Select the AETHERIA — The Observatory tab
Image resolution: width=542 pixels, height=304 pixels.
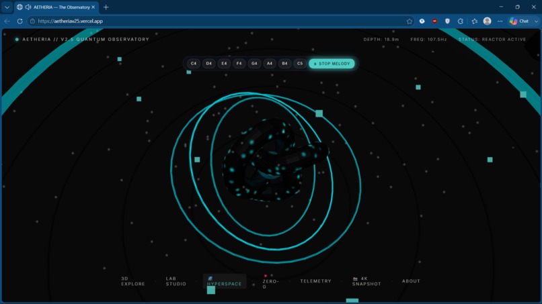click(x=57, y=7)
